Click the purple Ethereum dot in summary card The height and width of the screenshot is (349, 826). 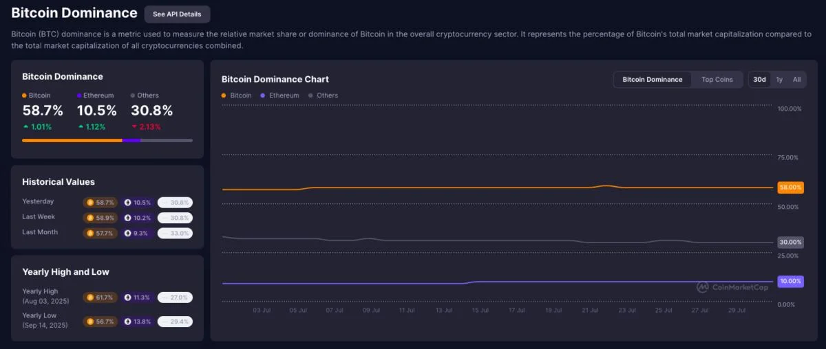click(x=79, y=95)
